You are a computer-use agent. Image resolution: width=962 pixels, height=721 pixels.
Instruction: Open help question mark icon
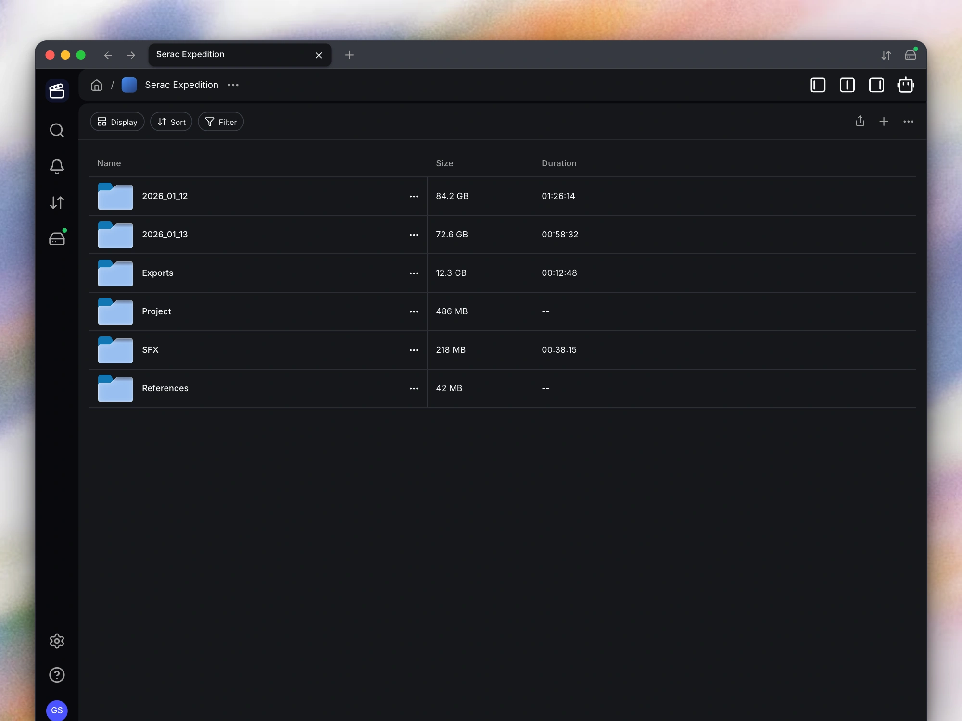57,675
